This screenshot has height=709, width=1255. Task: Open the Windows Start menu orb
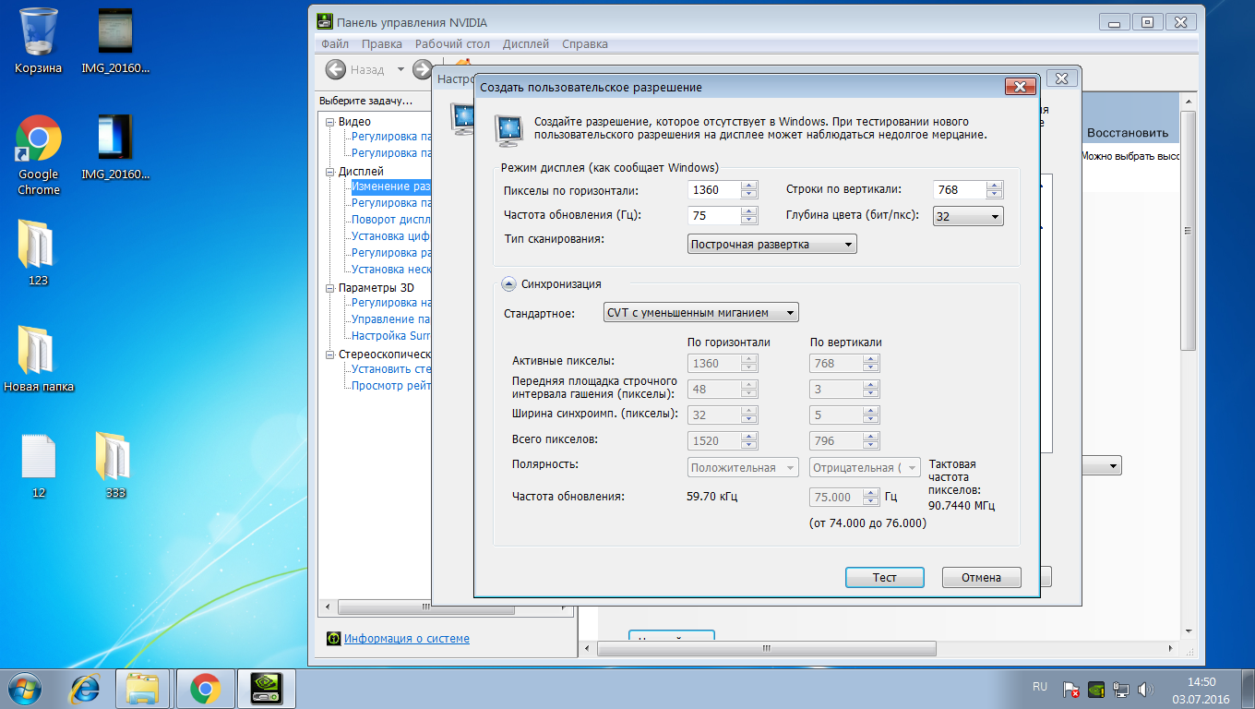pyautogui.click(x=25, y=688)
